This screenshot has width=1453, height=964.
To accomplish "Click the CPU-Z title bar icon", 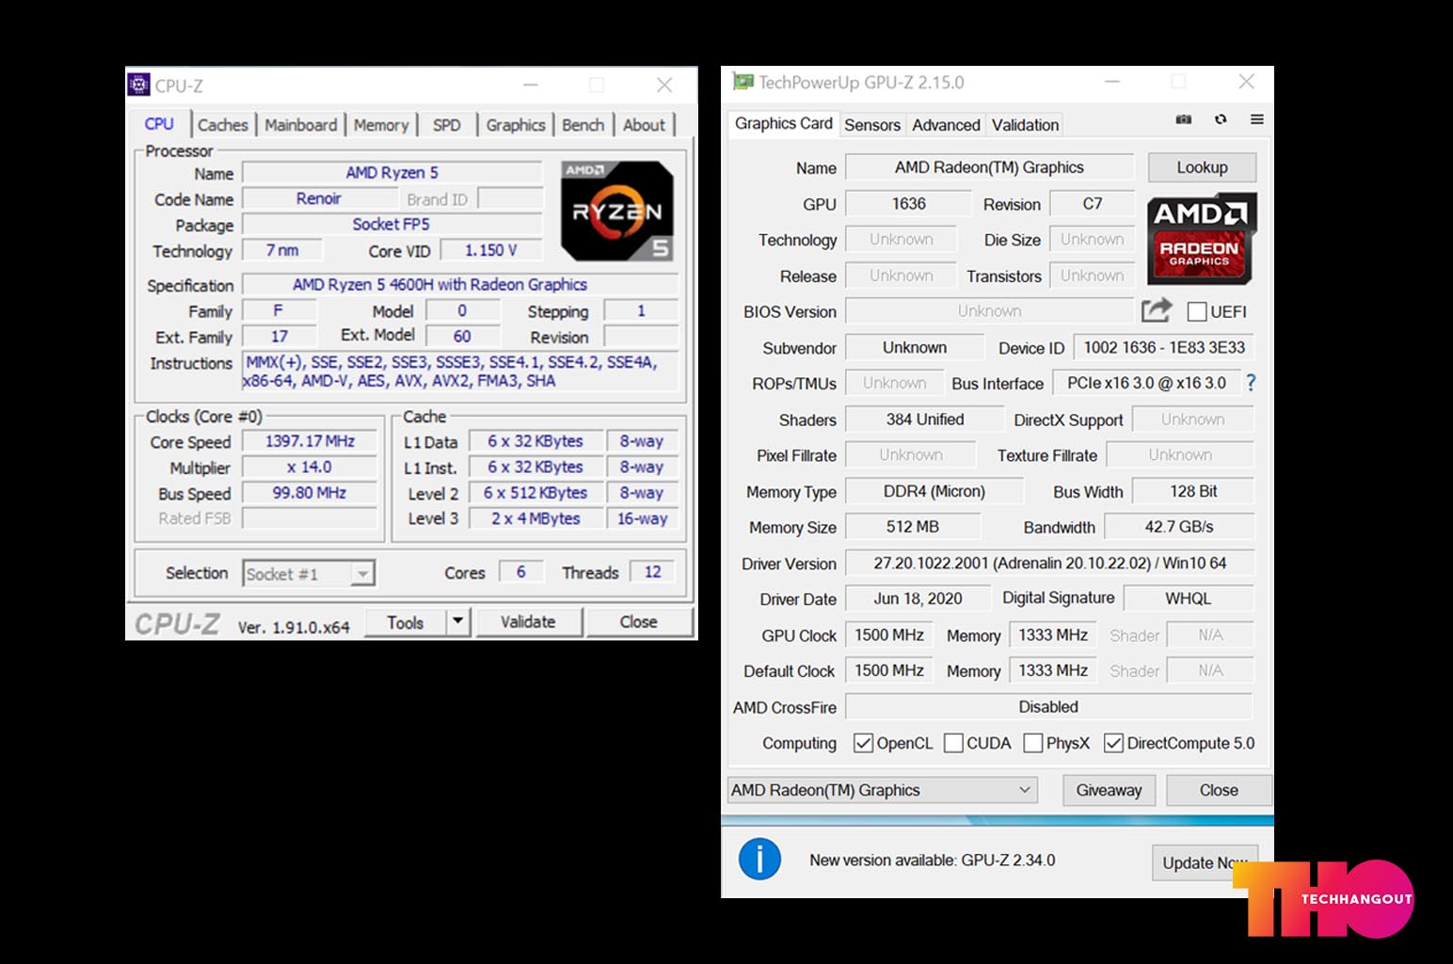I will 139,85.
